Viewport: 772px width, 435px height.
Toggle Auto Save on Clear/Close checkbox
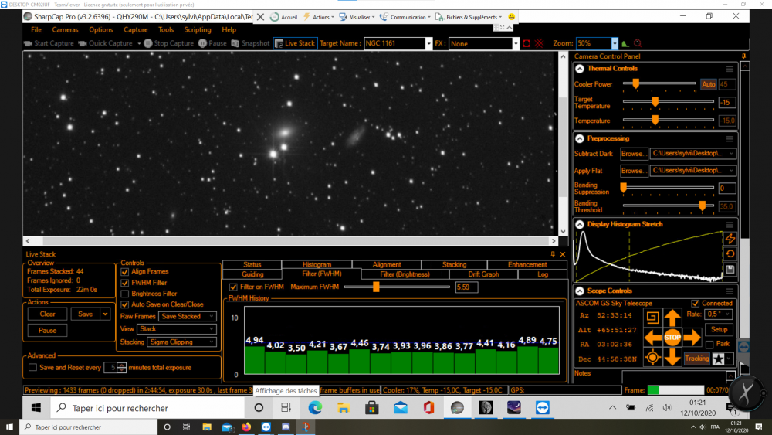coord(125,304)
